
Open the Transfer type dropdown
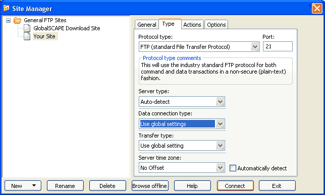click(220, 146)
